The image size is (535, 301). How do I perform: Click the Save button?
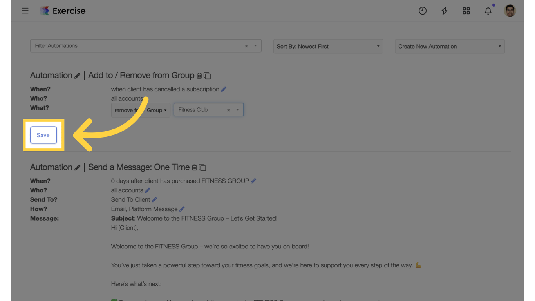(x=43, y=135)
